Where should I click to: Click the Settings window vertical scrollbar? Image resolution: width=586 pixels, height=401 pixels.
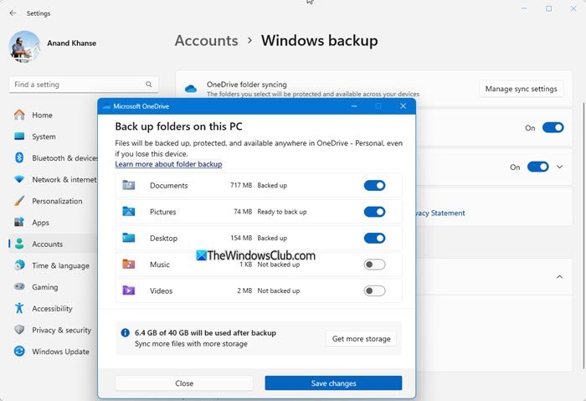(583, 235)
